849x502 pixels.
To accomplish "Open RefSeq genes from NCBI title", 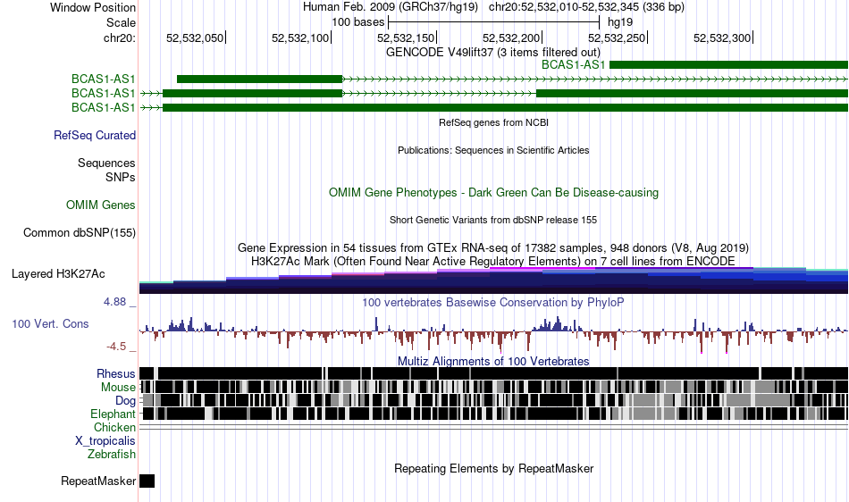I will click(493, 122).
